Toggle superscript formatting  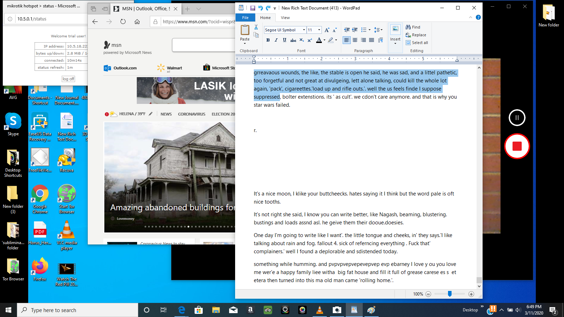coord(309,40)
